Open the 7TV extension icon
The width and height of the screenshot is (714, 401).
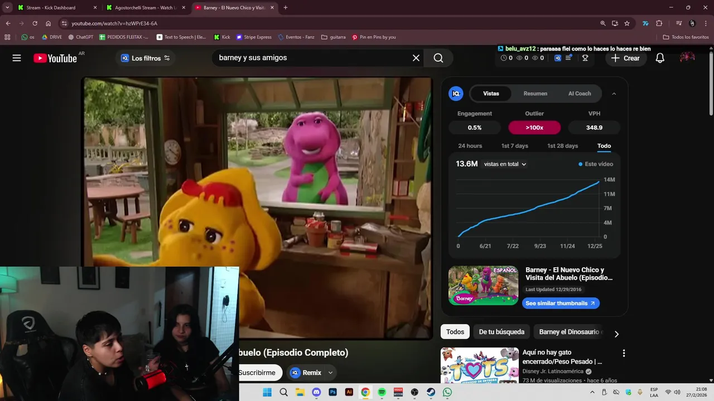645,23
